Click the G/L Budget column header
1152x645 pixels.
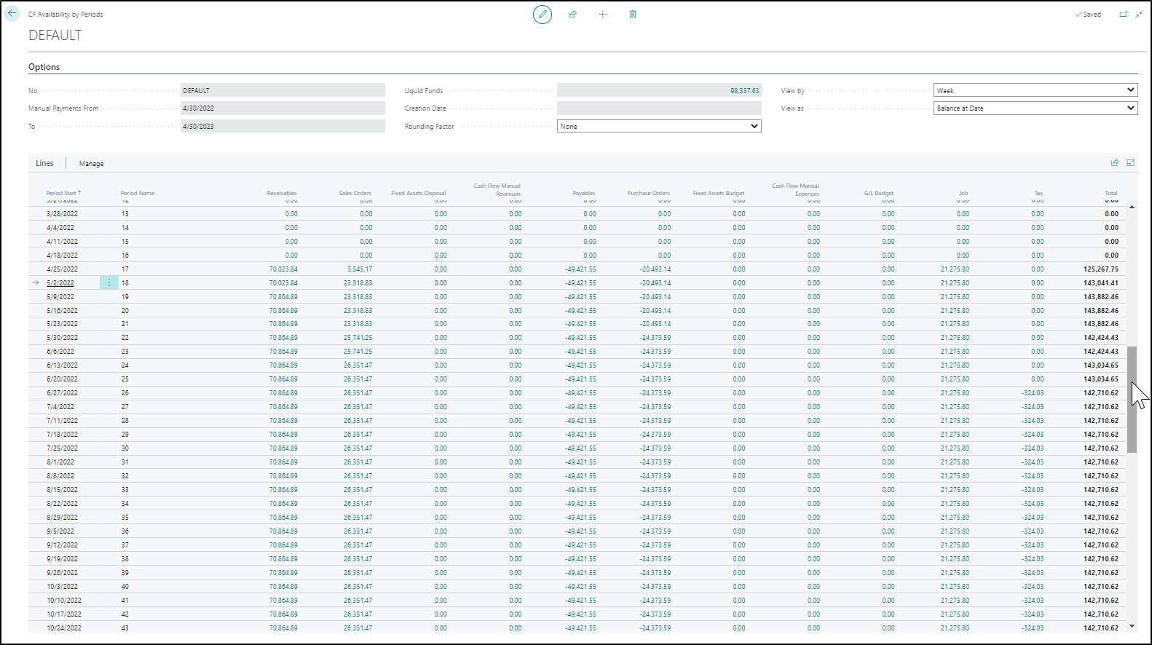pyautogui.click(x=879, y=193)
